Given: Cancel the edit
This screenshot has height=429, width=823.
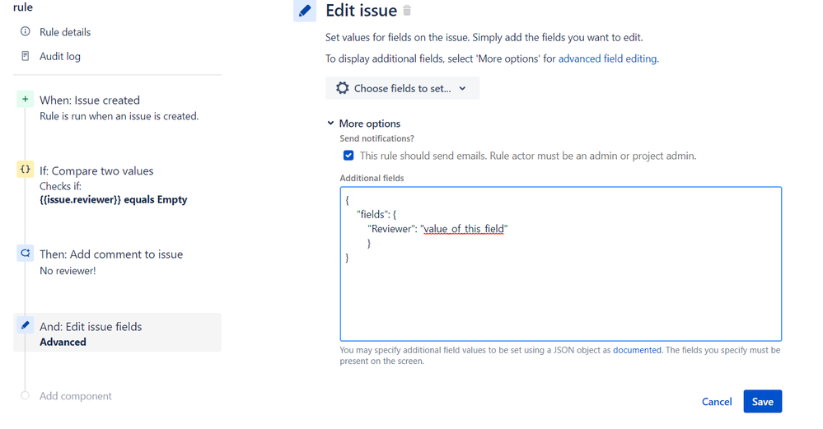Looking at the screenshot, I should click(x=717, y=402).
